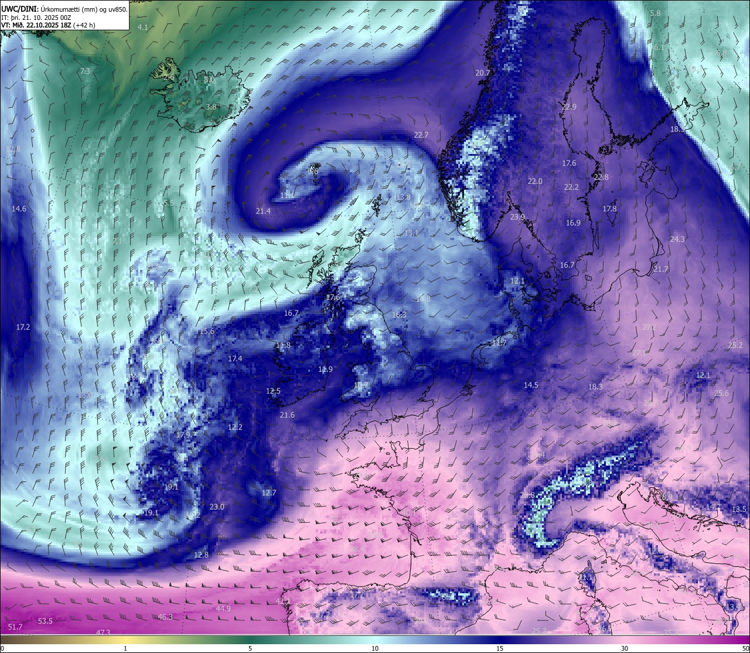Click the 21.6 value south of Ireland
Image resolution: width=750 pixels, height=653 pixels.
point(287,415)
